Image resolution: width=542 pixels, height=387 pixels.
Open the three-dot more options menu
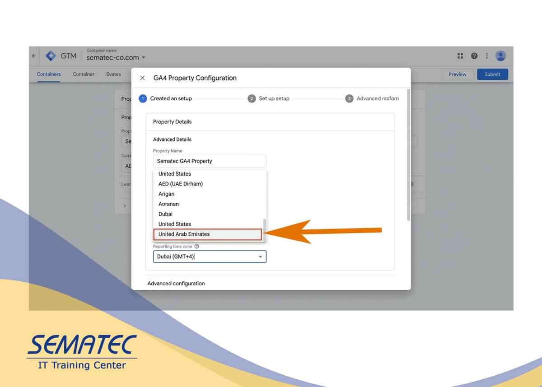487,56
